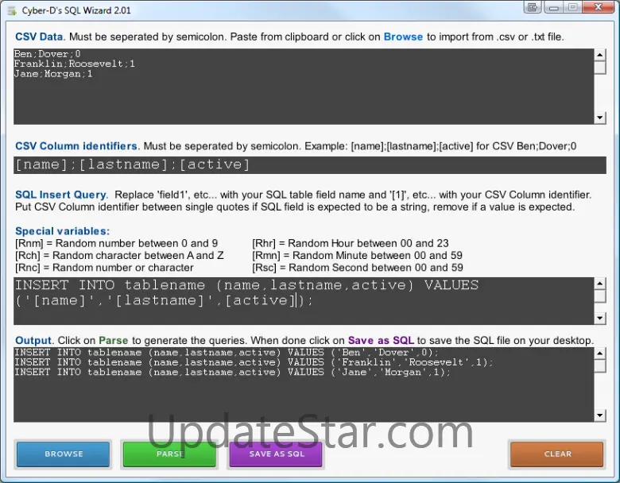Click output row with 'Jane','Morgan',1
The height and width of the screenshot is (483, 620).
click(x=232, y=372)
